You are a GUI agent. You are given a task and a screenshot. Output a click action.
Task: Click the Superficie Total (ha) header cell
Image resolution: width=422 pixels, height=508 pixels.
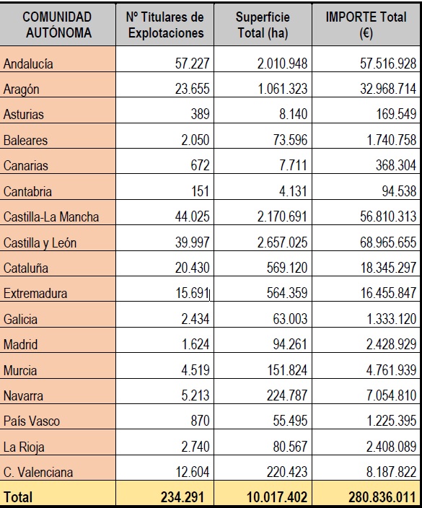click(263, 25)
